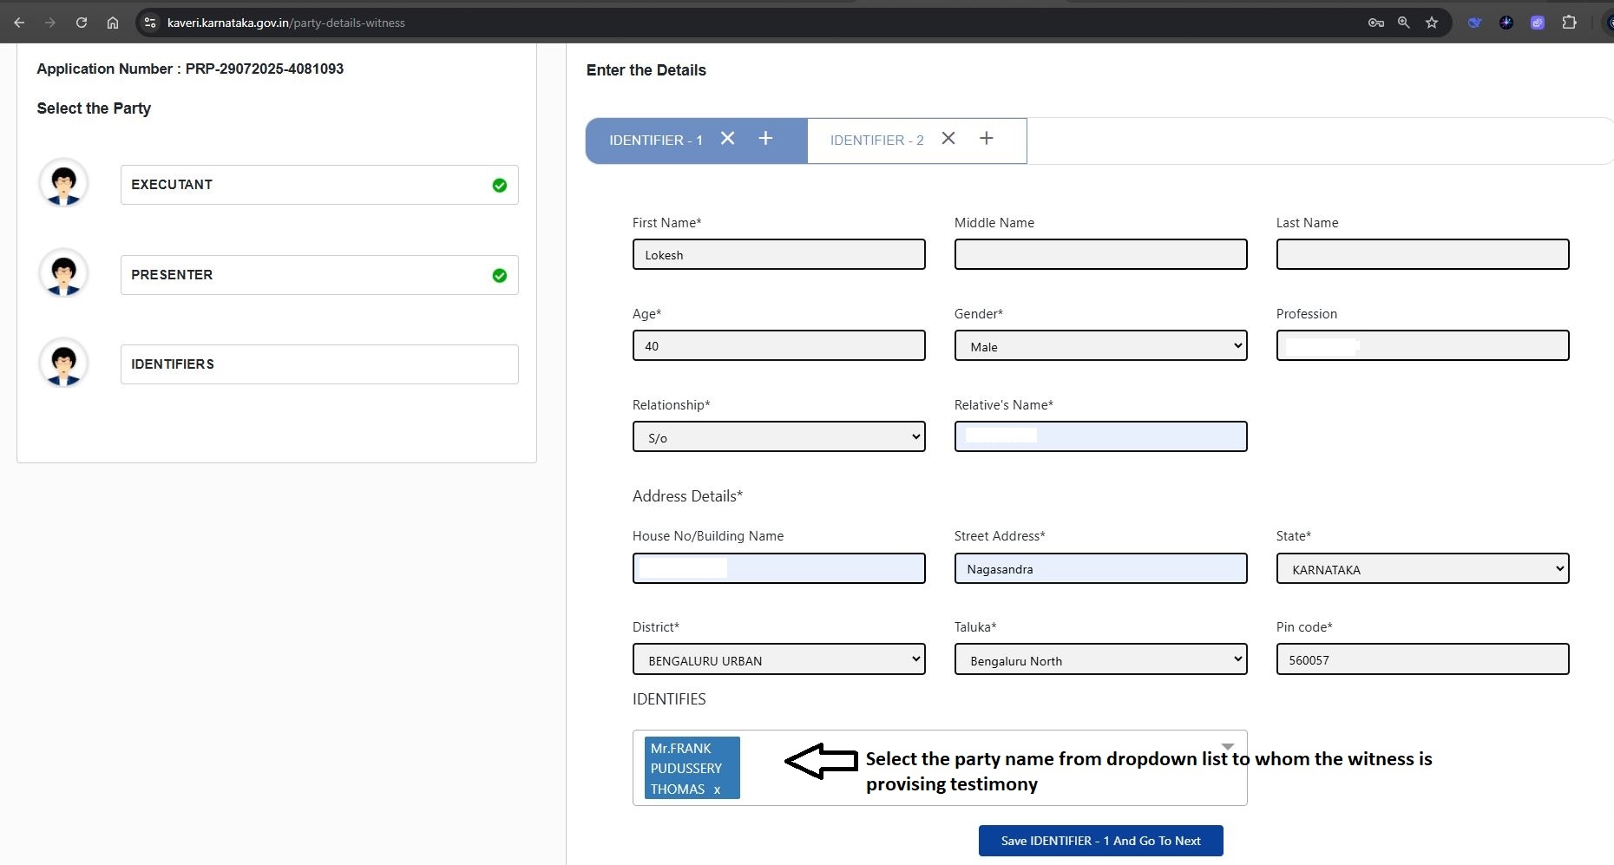Screen dimensions: 1614x865
Task: Select the IDENTIFIERS party
Action: tap(318, 364)
